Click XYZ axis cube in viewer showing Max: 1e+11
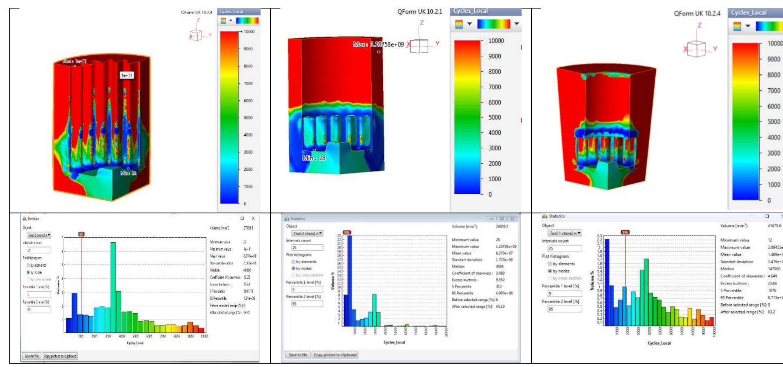The height and width of the screenshot is (367, 783). pyautogui.click(x=196, y=35)
